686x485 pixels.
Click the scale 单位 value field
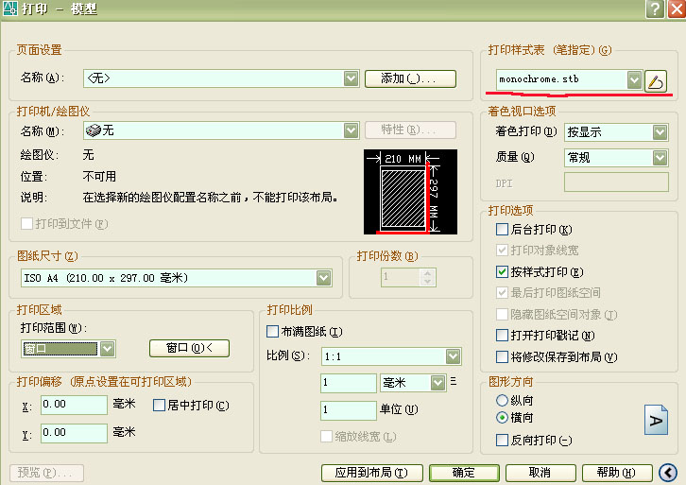pyautogui.click(x=349, y=410)
